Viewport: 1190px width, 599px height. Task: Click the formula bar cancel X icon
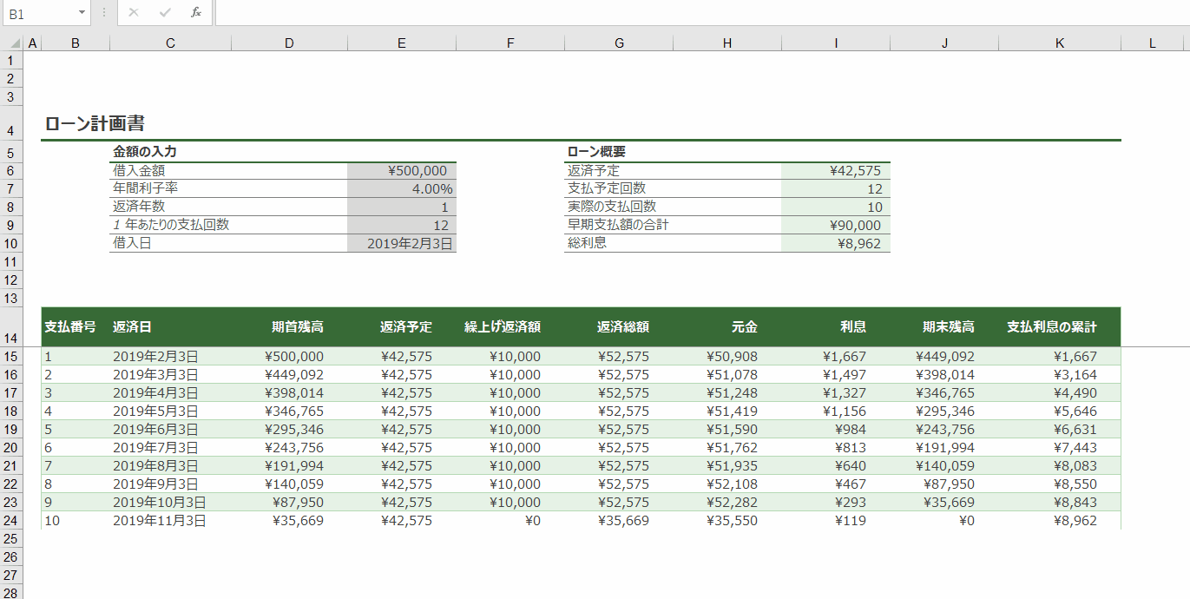[133, 12]
